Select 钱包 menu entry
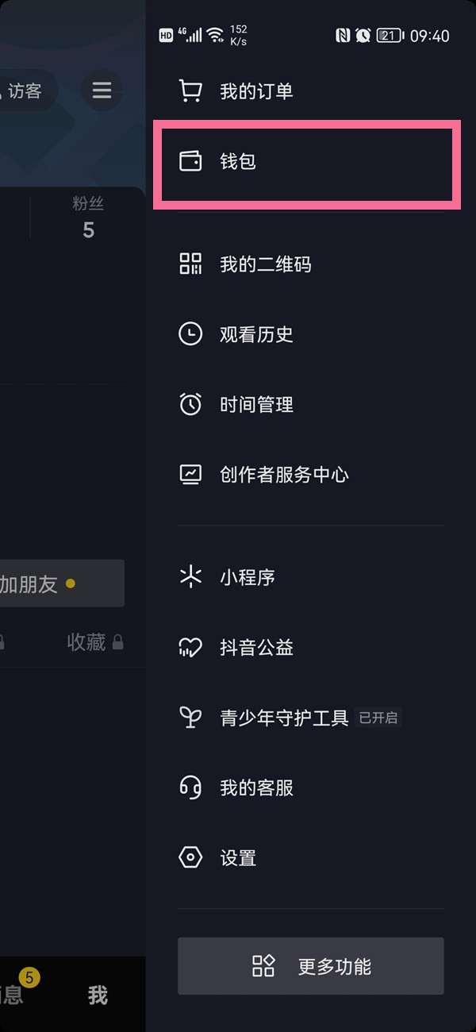Image resolution: width=476 pixels, height=1032 pixels. pos(238,161)
